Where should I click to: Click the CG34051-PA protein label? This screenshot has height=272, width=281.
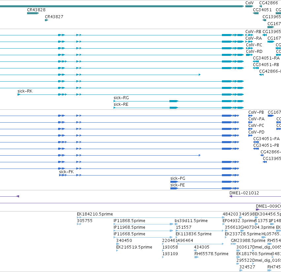click(266, 139)
